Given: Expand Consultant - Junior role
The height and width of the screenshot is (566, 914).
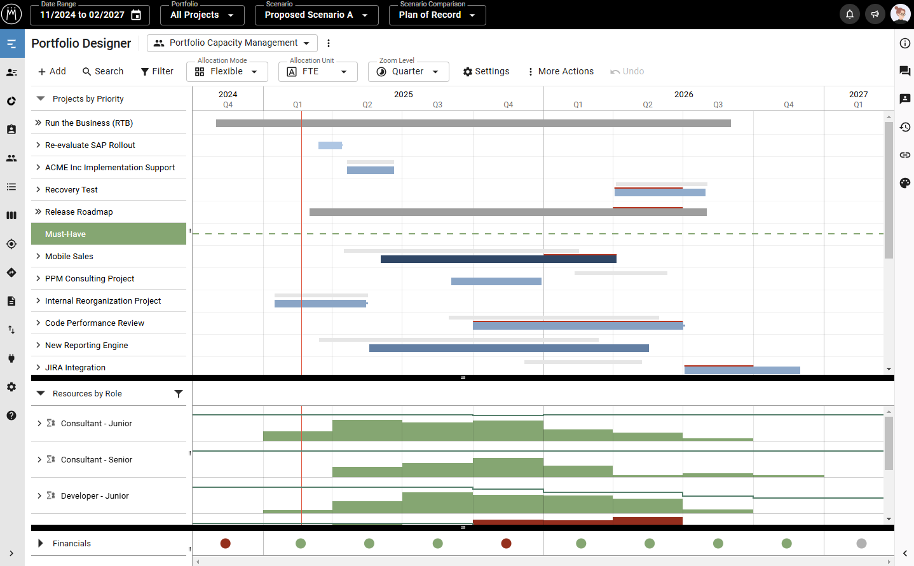Looking at the screenshot, I should pyautogui.click(x=39, y=424).
